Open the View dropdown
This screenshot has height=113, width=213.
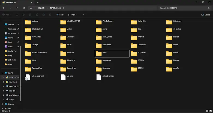(x=73, y=15)
